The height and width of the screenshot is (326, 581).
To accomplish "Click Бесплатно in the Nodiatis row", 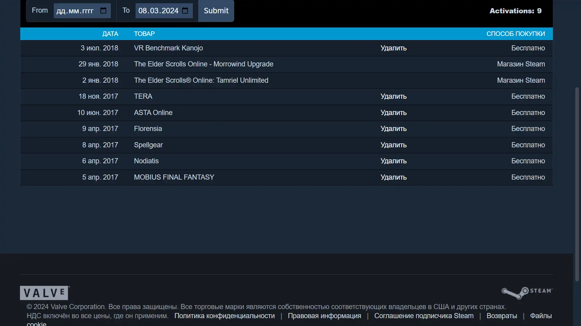I will 528,161.
